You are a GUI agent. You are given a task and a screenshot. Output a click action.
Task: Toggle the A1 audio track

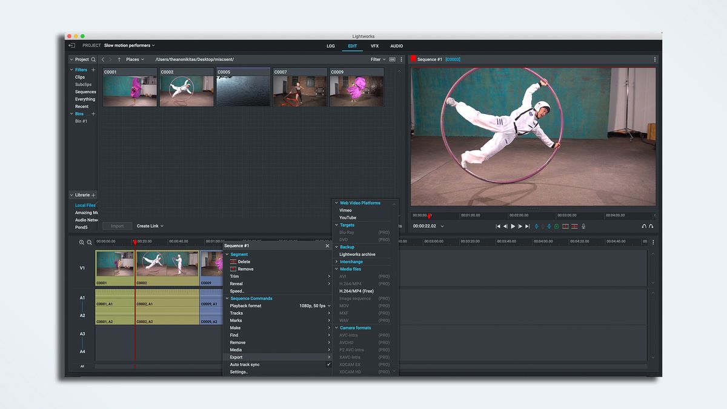click(x=82, y=298)
